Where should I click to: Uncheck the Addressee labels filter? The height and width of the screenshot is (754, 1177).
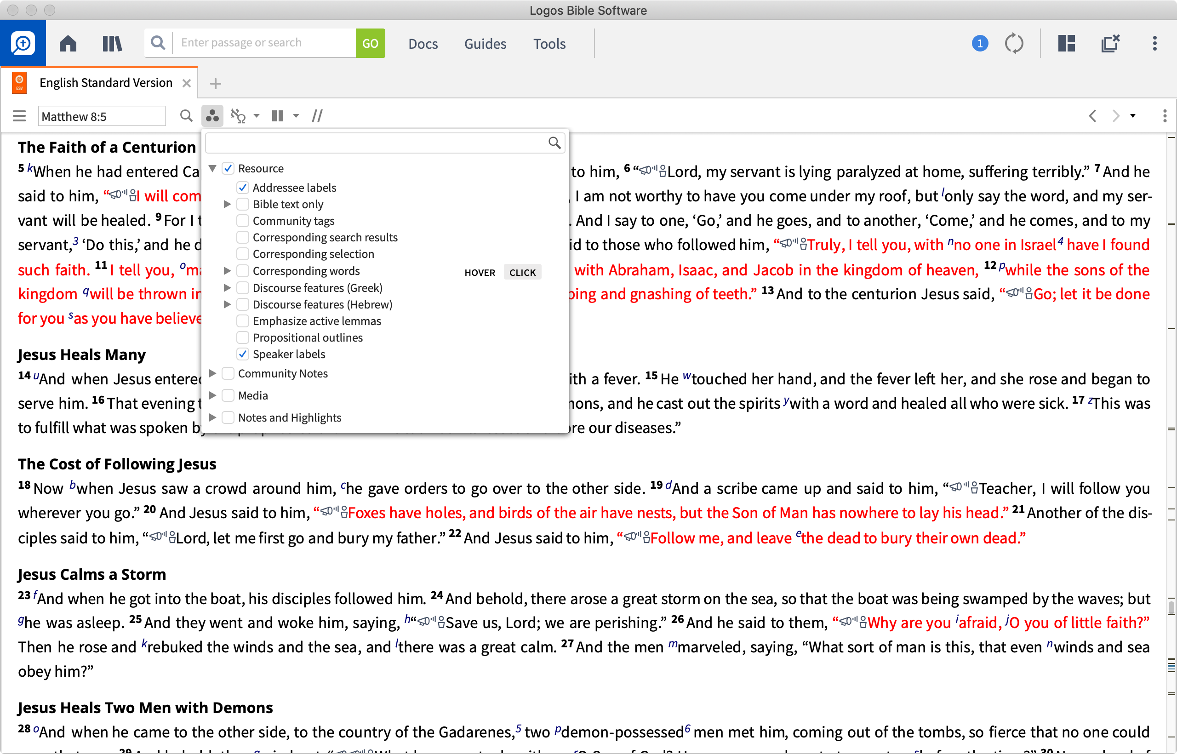pyautogui.click(x=243, y=188)
